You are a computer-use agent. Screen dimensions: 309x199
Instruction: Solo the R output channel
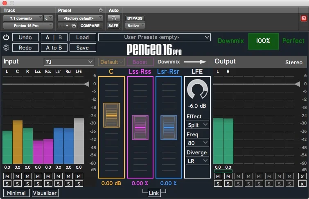228,184
